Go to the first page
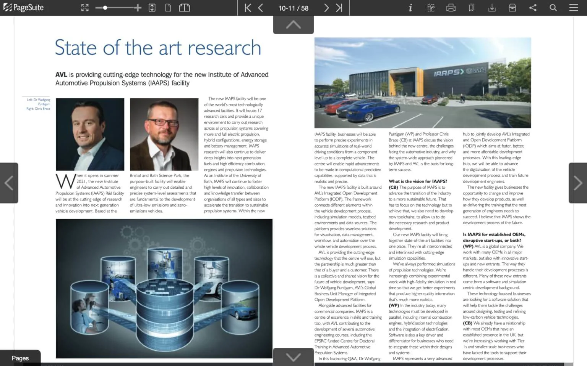The image size is (587, 366). (248, 8)
